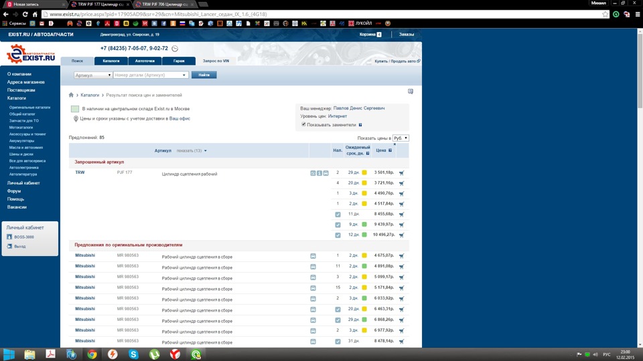Click the green legend swatch for Moscow warehouse
The width and height of the screenshot is (643, 361).
pyautogui.click(x=74, y=109)
